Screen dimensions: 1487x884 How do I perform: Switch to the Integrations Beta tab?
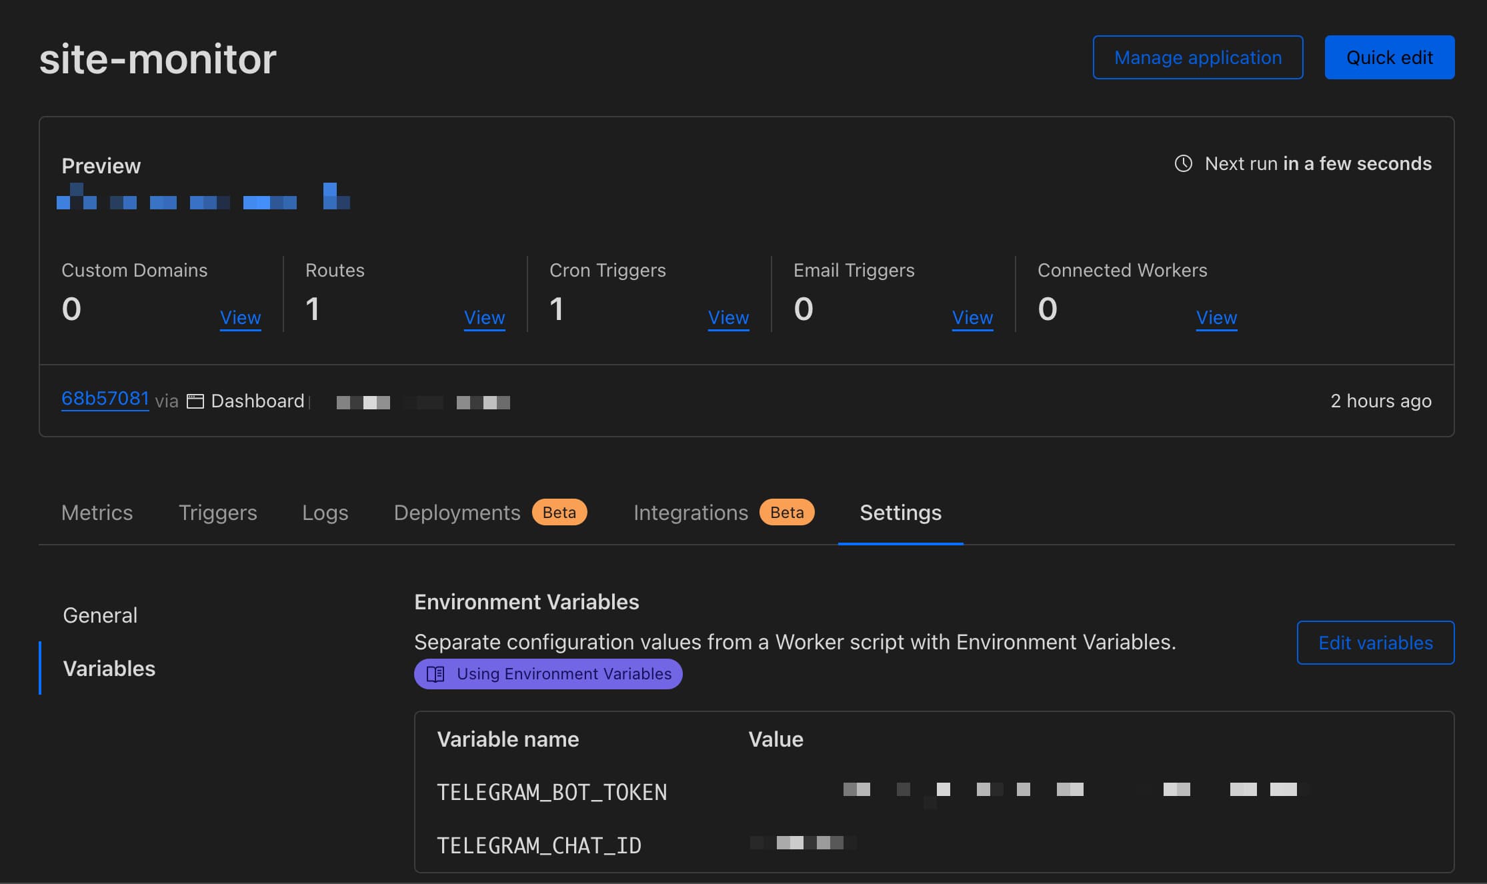(690, 513)
